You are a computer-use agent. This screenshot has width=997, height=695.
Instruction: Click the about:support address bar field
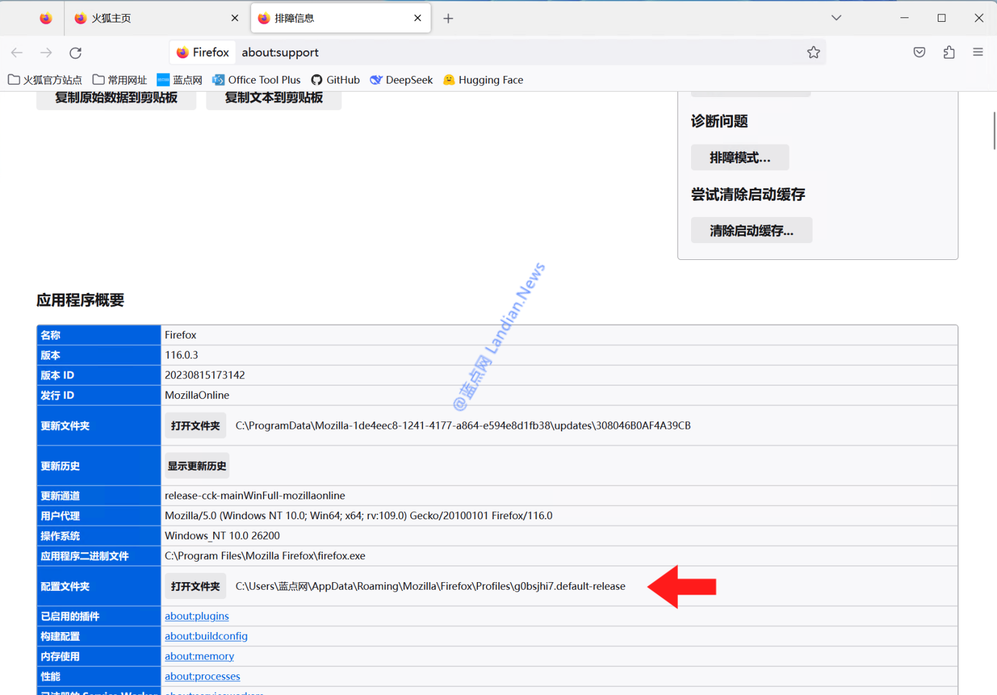(499, 52)
